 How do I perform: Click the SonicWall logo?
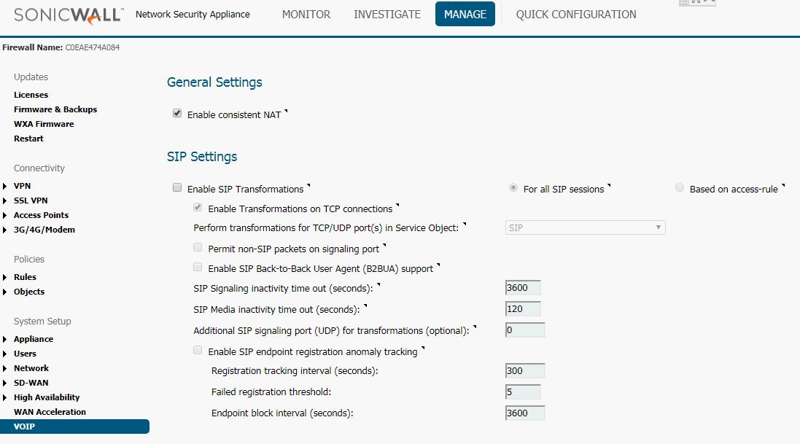69,15
